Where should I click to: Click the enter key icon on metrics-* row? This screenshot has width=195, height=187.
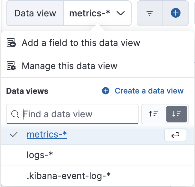(x=175, y=135)
